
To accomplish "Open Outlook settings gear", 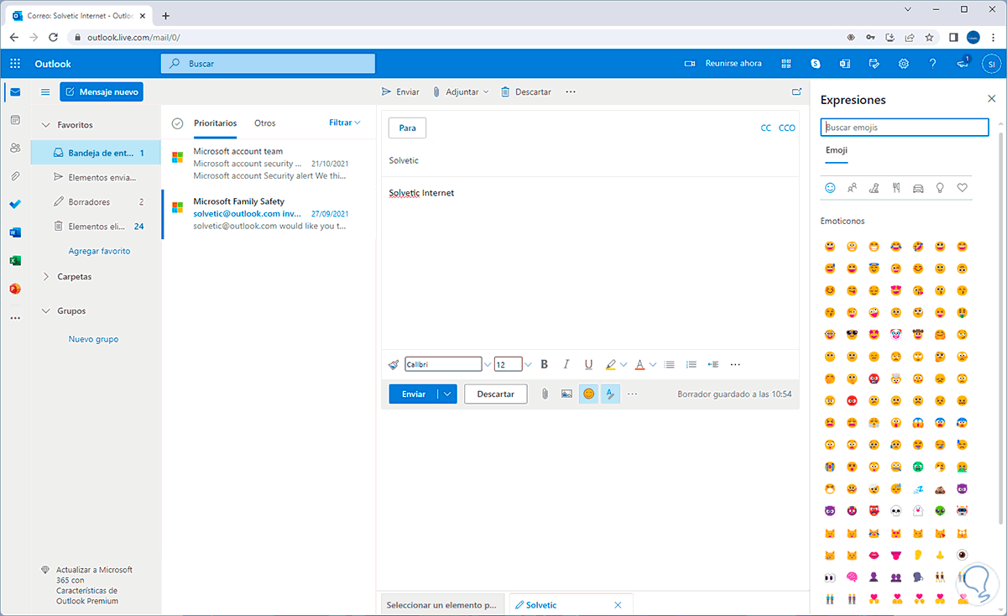I will 903,63.
